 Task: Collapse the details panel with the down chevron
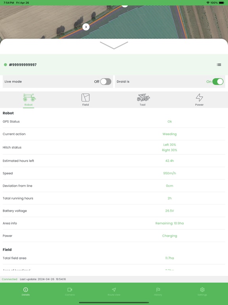[114, 45]
